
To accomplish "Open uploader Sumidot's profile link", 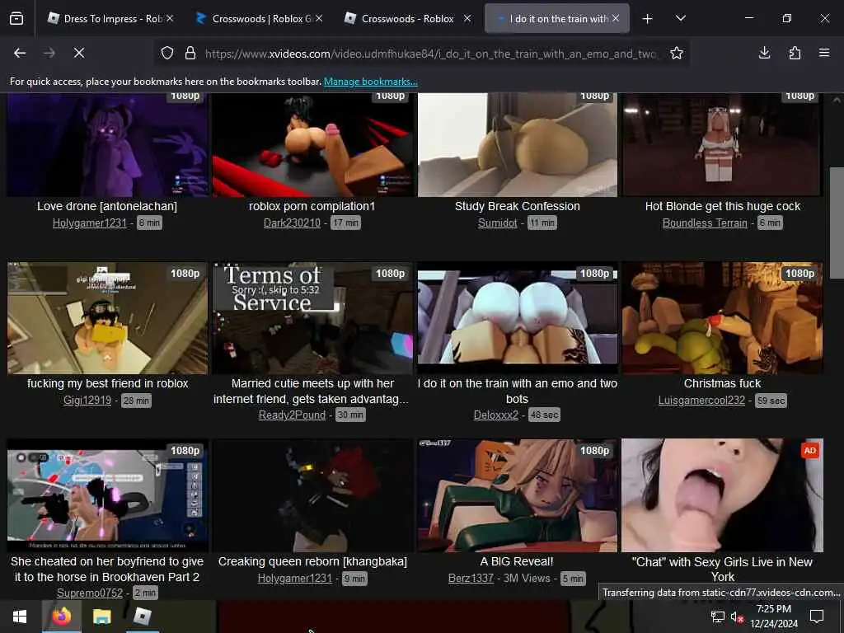I will coord(497,223).
